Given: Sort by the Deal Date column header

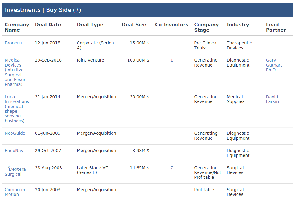Looking at the screenshot, I should coord(48,25).
